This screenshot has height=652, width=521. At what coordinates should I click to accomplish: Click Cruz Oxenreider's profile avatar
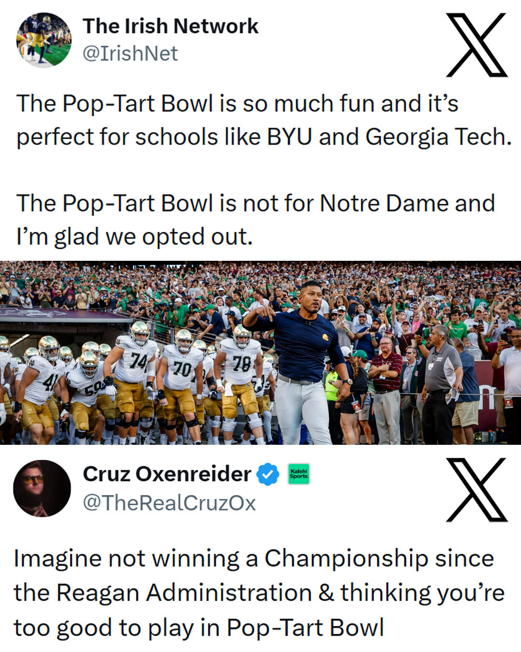coord(42,488)
